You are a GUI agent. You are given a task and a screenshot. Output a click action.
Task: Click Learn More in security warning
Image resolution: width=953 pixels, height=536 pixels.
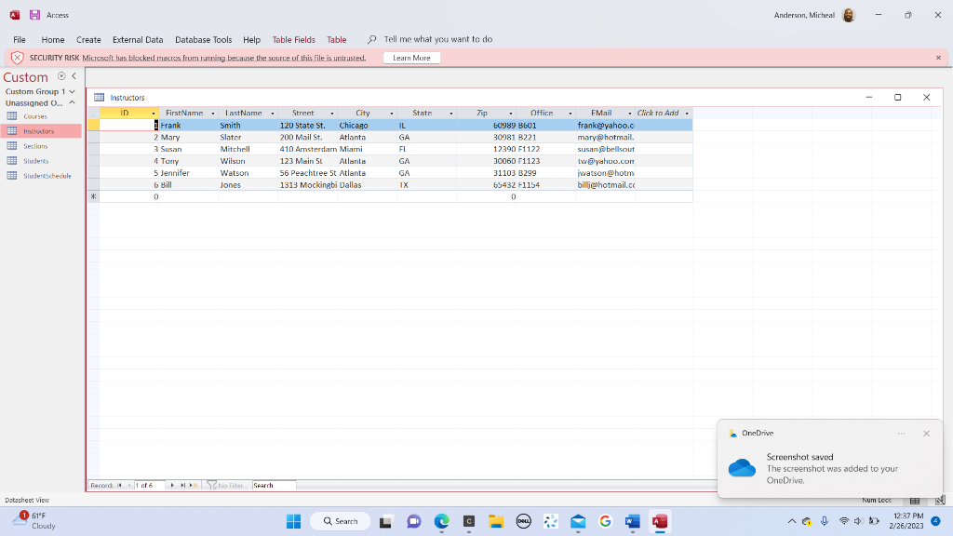pyautogui.click(x=411, y=58)
